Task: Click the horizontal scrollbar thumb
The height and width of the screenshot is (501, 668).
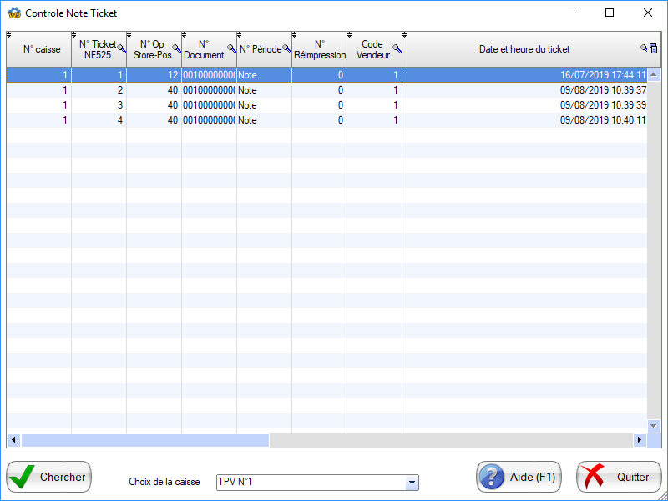Action: 144,440
